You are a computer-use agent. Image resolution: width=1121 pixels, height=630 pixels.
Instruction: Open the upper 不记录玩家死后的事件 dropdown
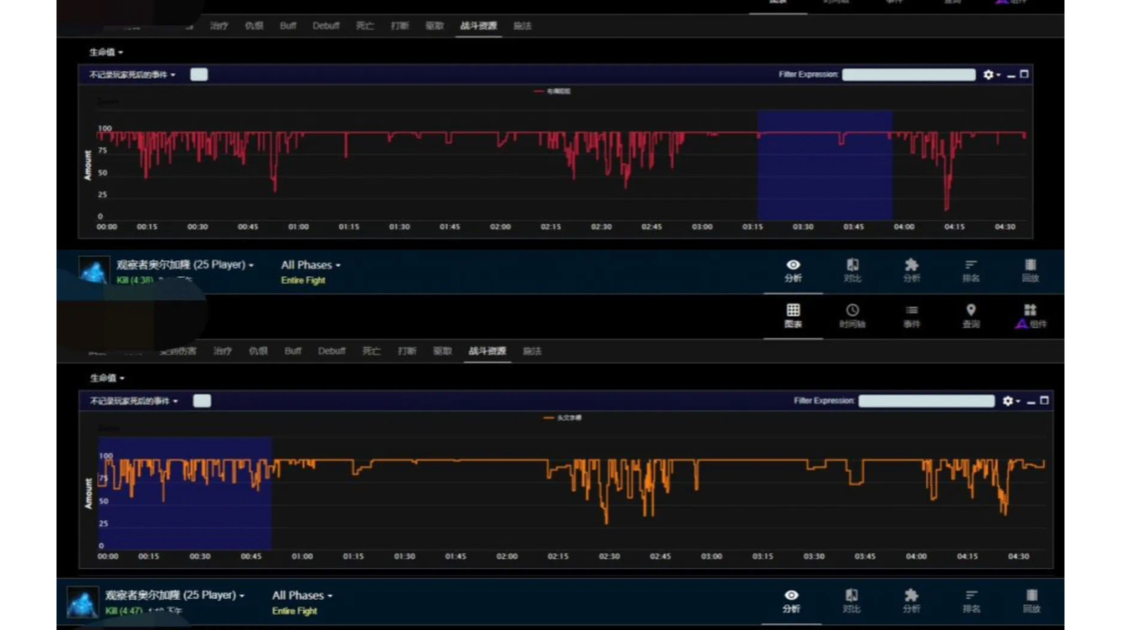tap(132, 74)
